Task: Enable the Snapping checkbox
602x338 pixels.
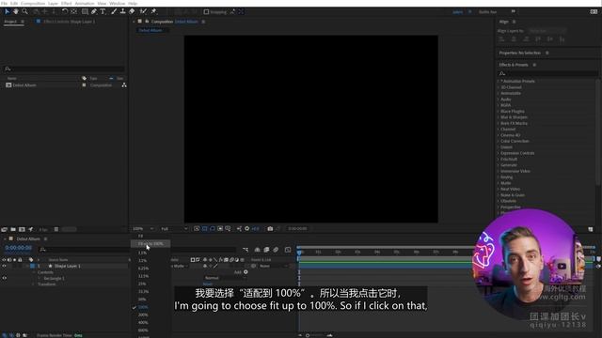Action: [x=206, y=12]
